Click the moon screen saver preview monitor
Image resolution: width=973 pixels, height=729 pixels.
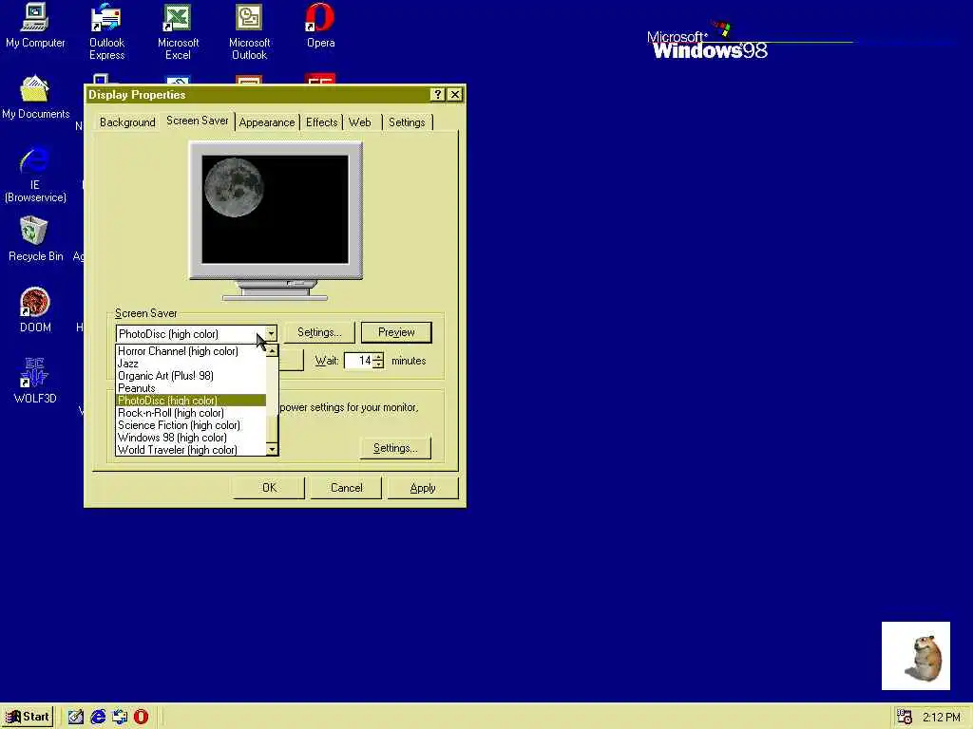pos(276,220)
